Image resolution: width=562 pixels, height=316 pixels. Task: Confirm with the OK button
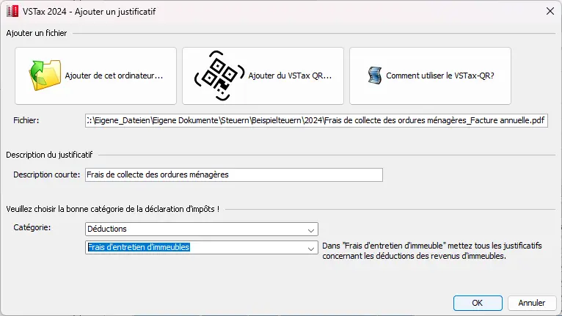477,303
